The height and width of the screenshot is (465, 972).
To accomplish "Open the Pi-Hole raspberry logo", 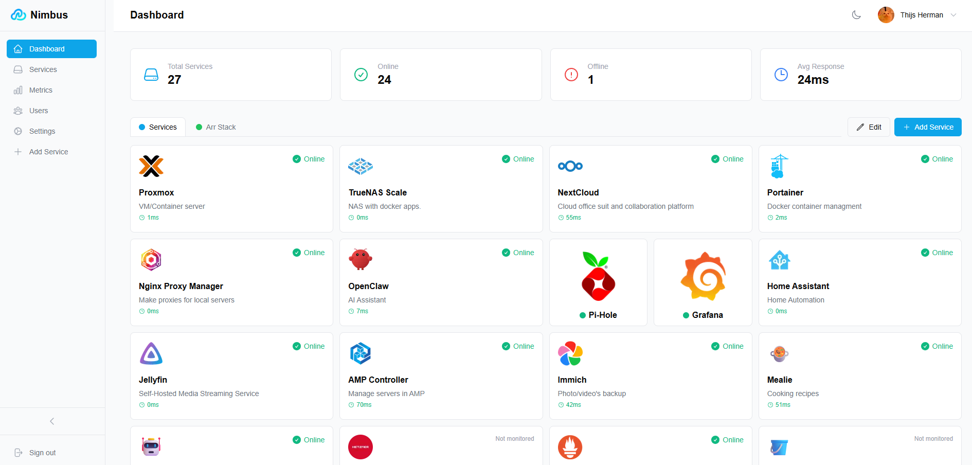I will 598,276.
